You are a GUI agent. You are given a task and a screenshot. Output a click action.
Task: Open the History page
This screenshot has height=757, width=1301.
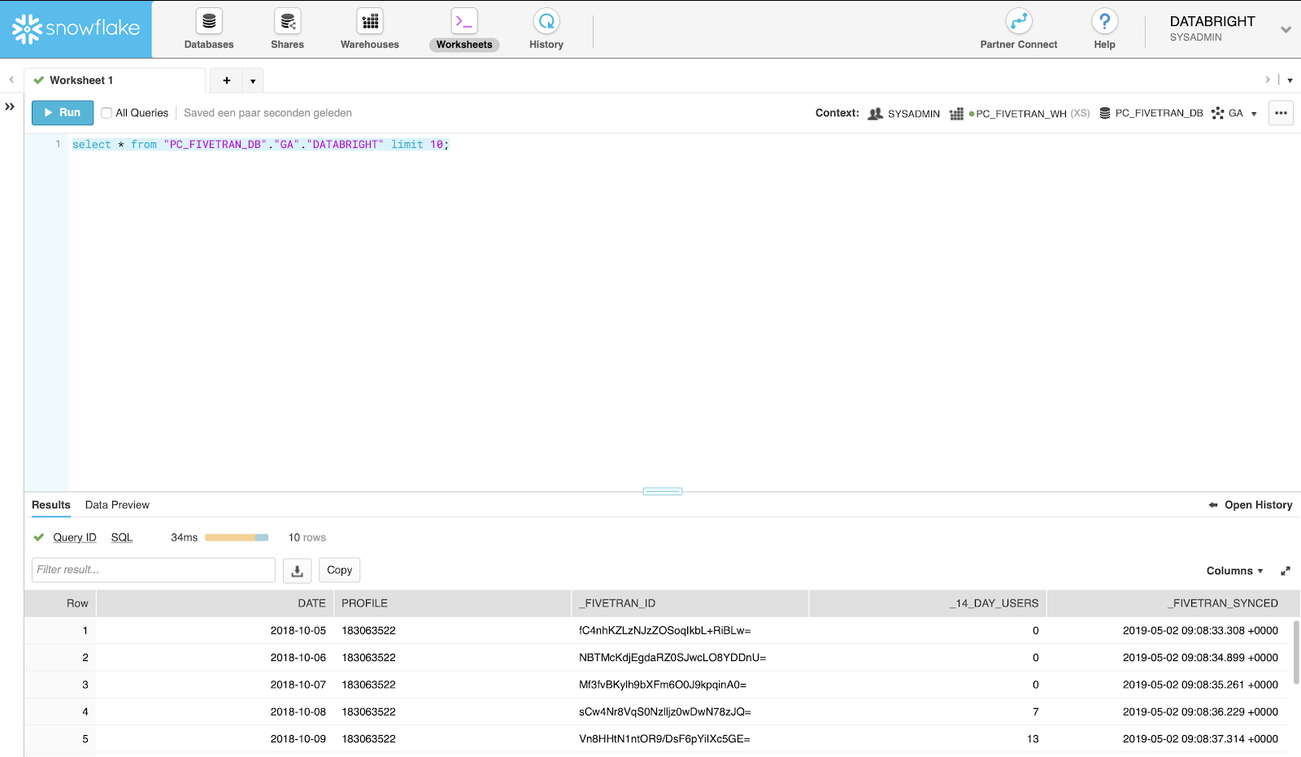(546, 29)
